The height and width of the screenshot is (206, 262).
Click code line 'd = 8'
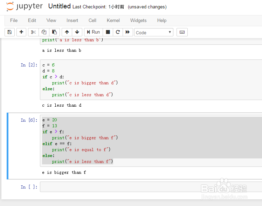(x=48, y=71)
